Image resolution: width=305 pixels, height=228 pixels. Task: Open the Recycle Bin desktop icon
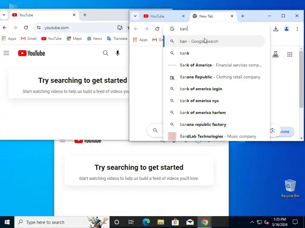[290, 188]
